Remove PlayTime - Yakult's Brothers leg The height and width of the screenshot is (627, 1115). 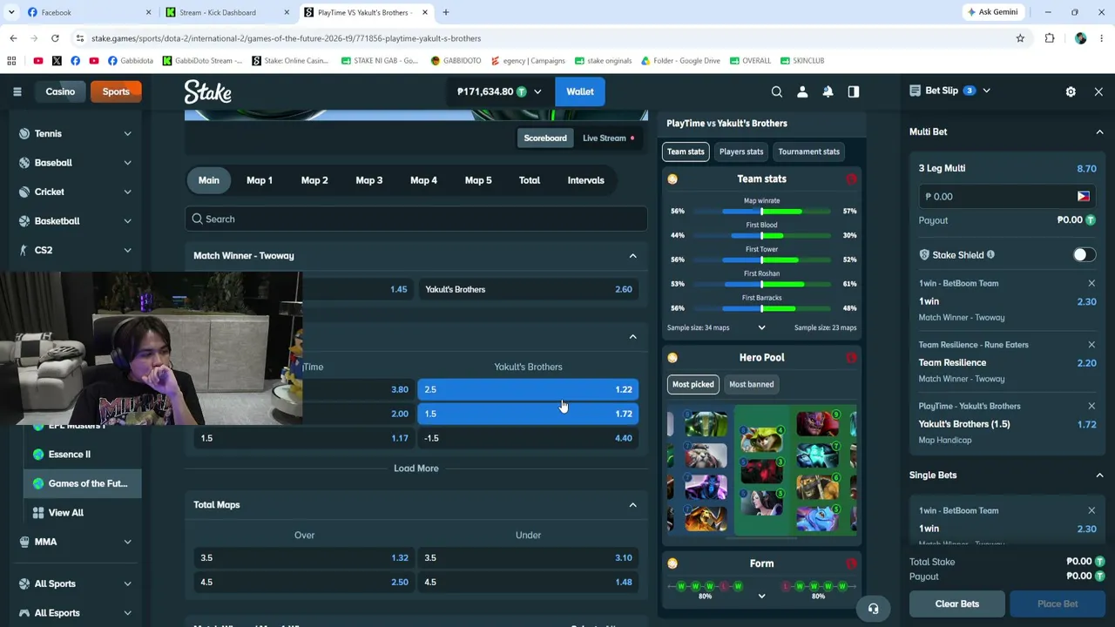pos(1091,406)
